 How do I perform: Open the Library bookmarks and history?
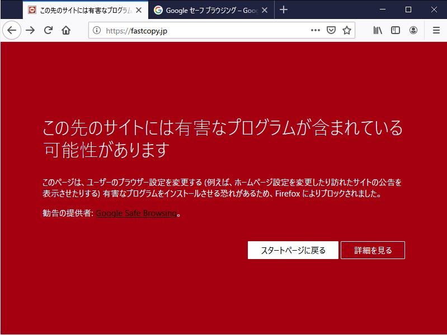point(378,30)
